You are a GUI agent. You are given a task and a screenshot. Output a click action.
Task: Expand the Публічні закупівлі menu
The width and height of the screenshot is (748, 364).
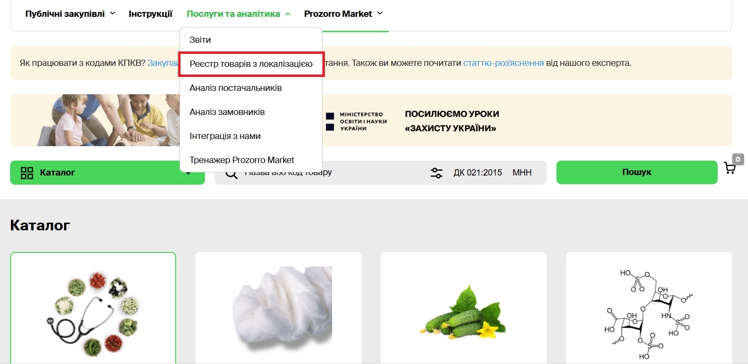[x=70, y=13]
